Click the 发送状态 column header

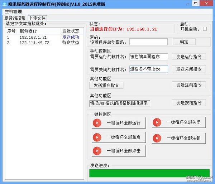[x=72, y=31]
